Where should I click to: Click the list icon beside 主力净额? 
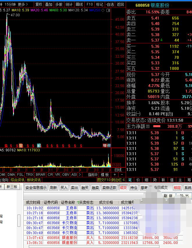point(148,126)
